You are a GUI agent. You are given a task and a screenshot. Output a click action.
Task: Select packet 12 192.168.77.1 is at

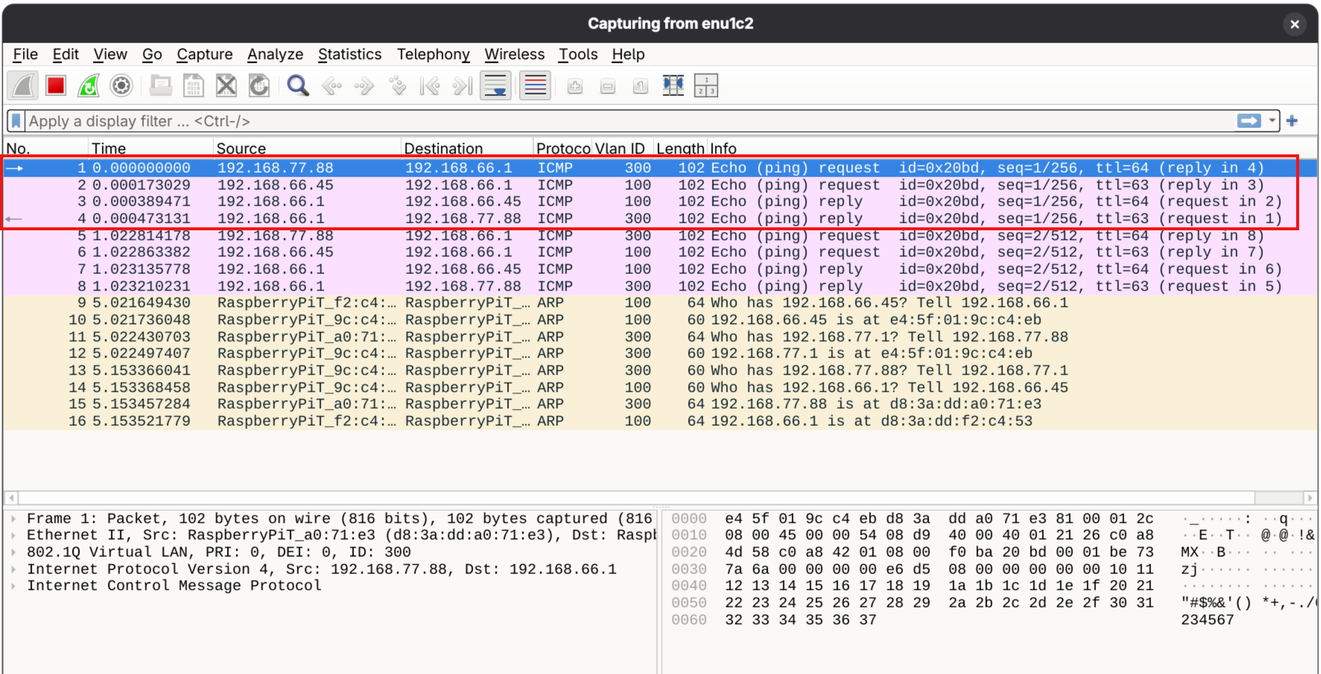click(x=660, y=354)
